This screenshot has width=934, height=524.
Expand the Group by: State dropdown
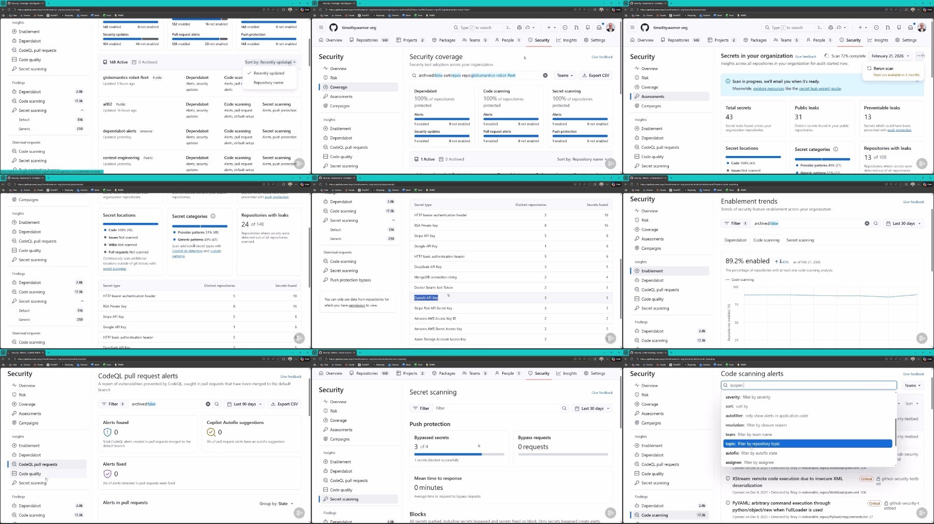[277, 503]
